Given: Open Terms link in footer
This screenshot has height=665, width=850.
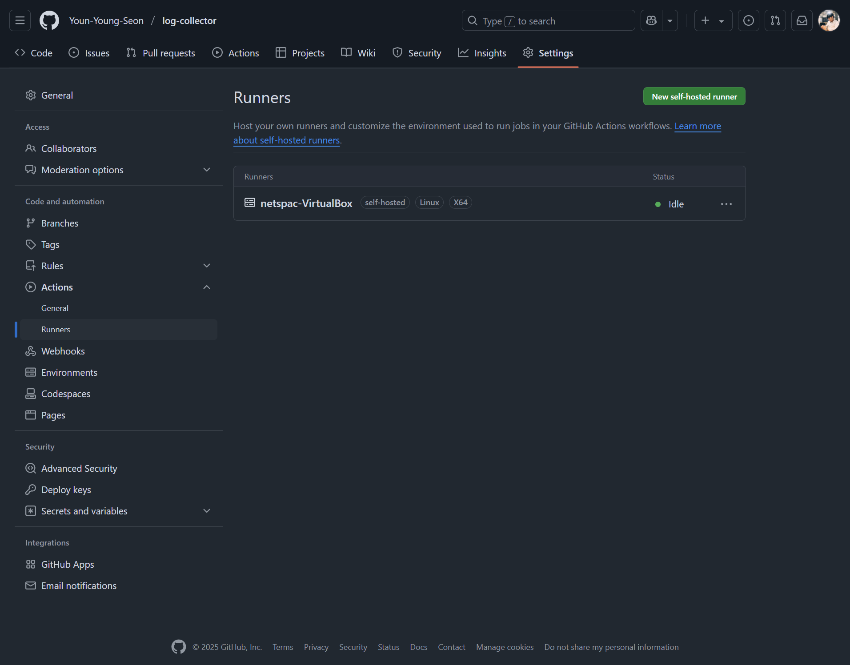Looking at the screenshot, I should click(x=283, y=647).
